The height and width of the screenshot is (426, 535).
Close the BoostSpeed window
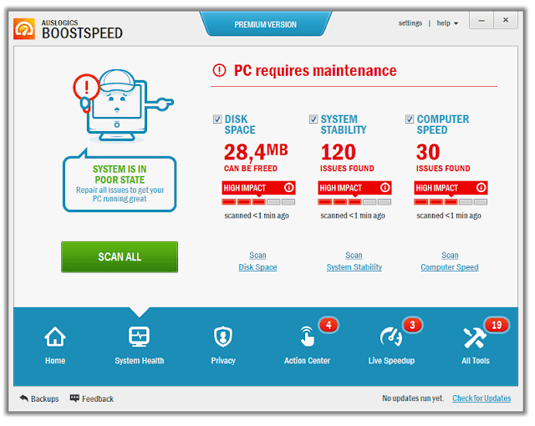pyautogui.click(x=506, y=20)
